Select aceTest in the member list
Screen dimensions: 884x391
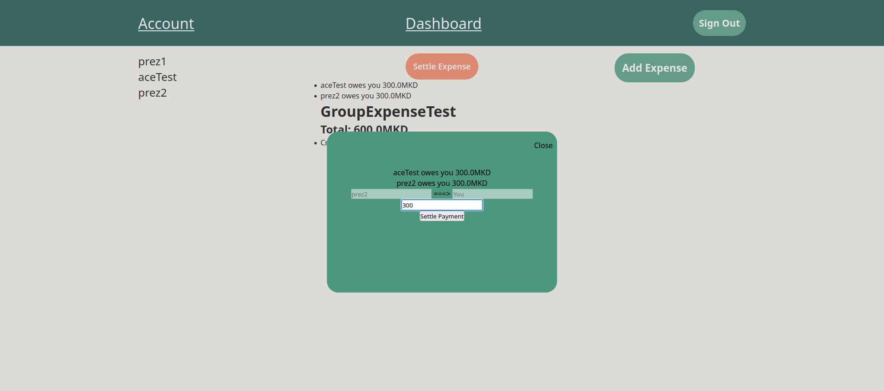pos(157,77)
